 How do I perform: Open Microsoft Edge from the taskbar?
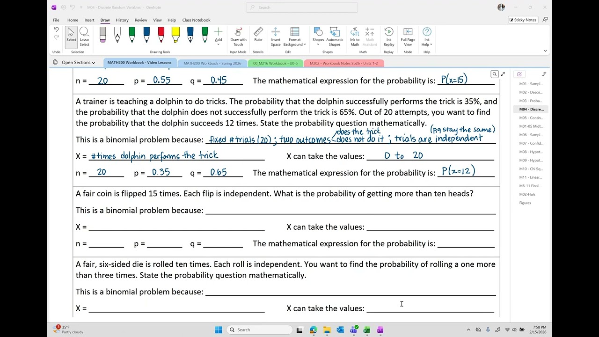pyautogui.click(x=314, y=330)
